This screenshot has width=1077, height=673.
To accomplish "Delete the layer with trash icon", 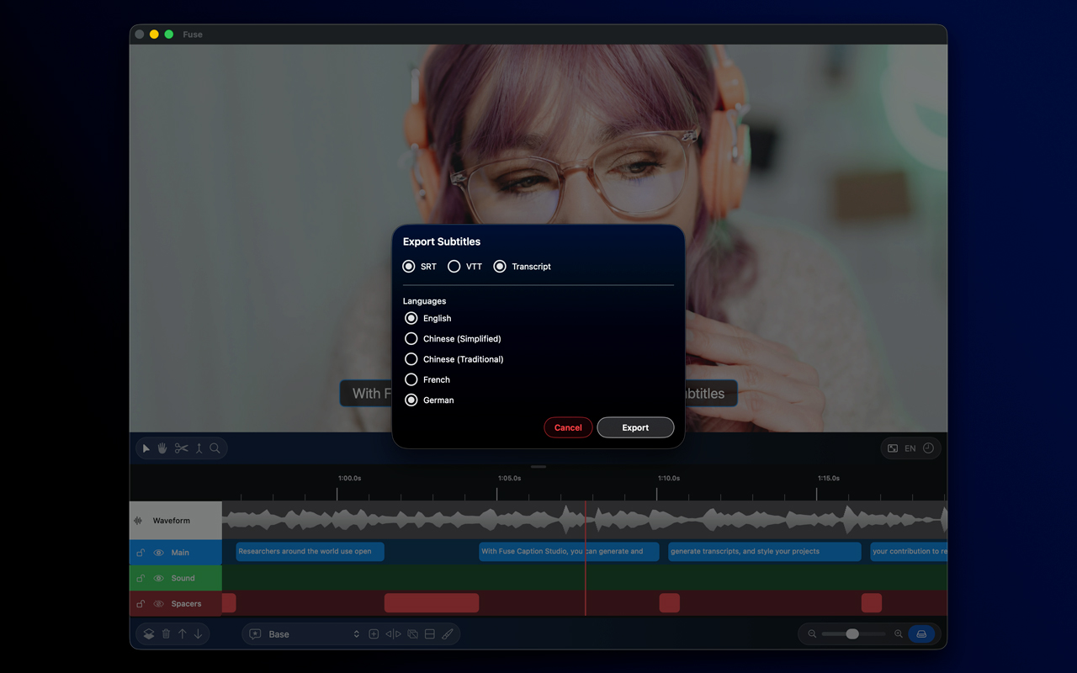I will pos(166,634).
